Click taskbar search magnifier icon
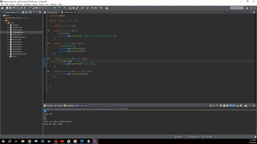Image resolution: width=257 pixels, height=144 pixels. [10, 141]
